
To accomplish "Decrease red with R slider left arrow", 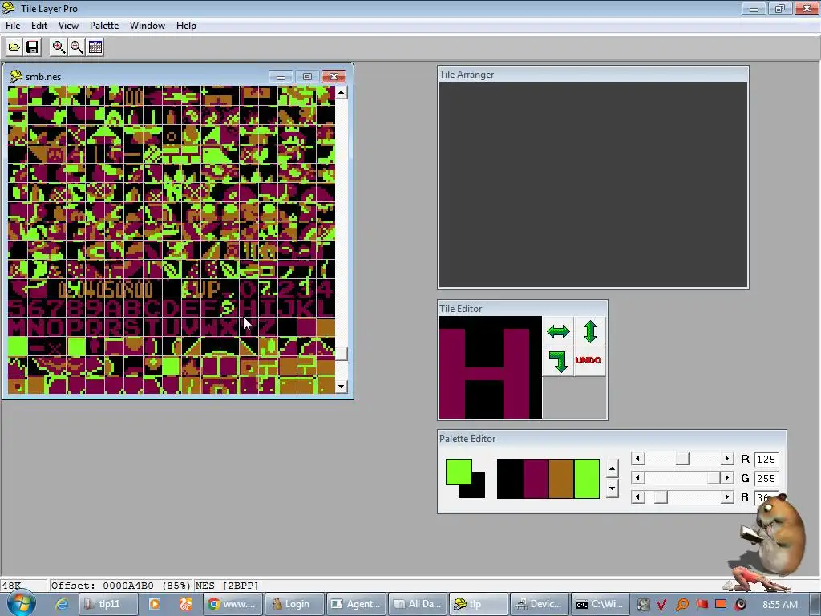I will (x=637, y=459).
